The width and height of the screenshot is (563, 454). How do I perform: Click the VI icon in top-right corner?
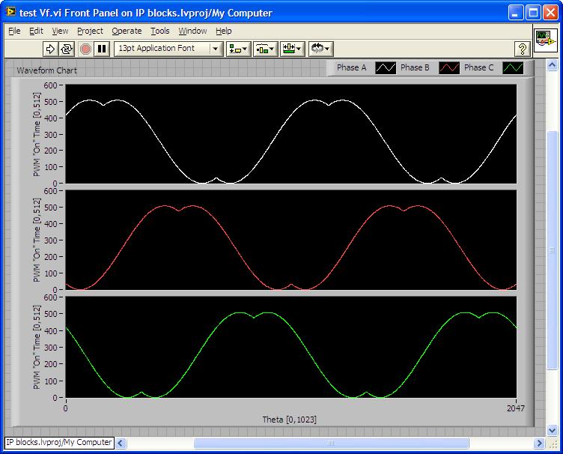(x=544, y=40)
